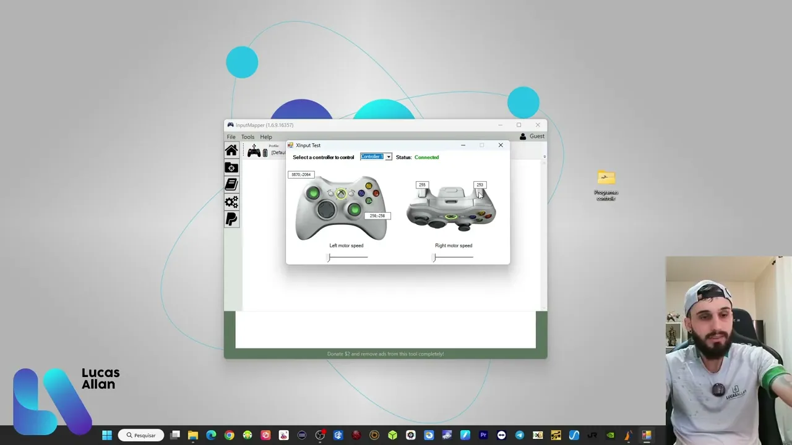The width and height of the screenshot is (792, 445).
Task: Click the left trigger value 255
Action: click(422, 185)
